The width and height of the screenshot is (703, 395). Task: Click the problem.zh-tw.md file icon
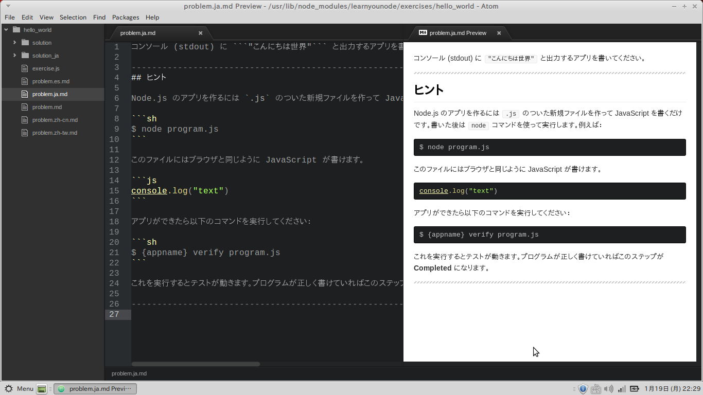point(24,133)
